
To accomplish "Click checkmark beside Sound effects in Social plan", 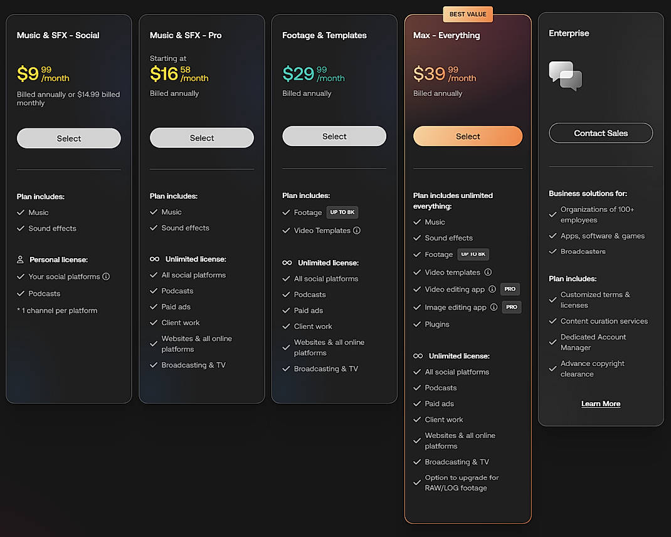I will pyautogui.click(x=21, y=228).
